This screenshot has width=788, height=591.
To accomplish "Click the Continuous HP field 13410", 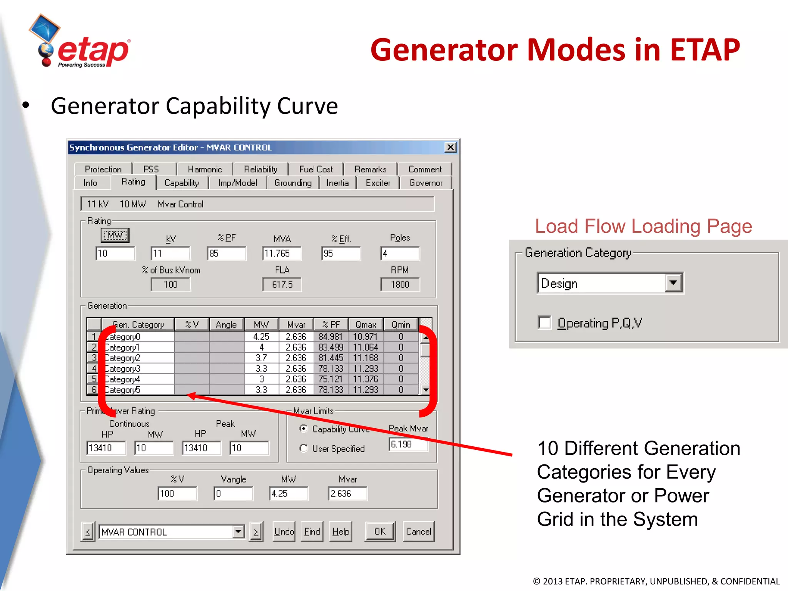I will pyautogui.click(x=106, y=448).
